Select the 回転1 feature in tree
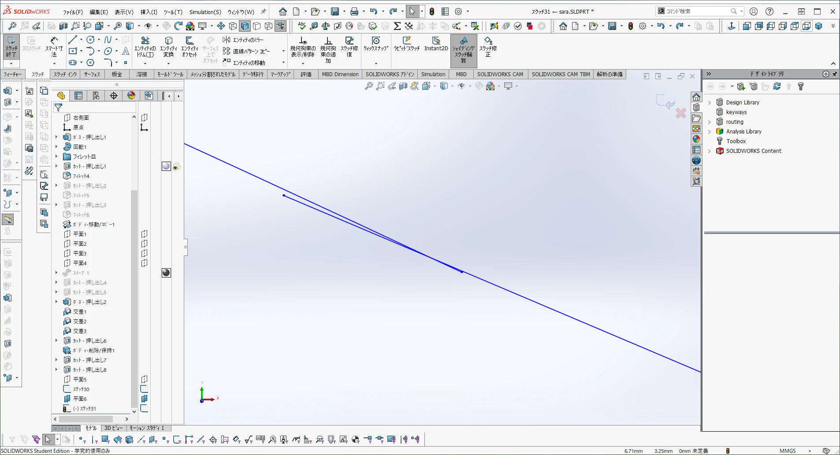Image resolution: width=840 pixels, height=455 pixels. point(80,147)
